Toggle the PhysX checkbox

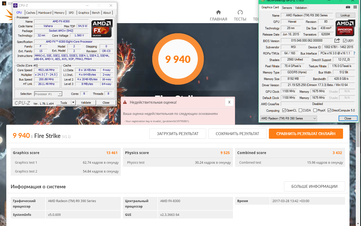[x=315, y=110]
